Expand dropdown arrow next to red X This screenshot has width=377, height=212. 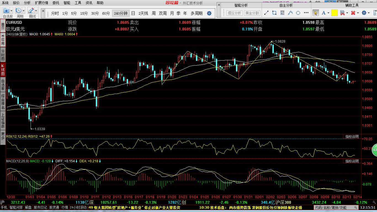[358, 13]
